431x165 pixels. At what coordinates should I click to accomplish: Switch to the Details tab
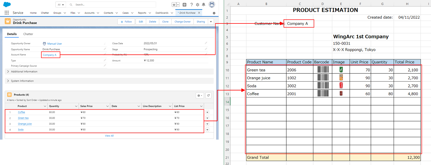point(12,34)
